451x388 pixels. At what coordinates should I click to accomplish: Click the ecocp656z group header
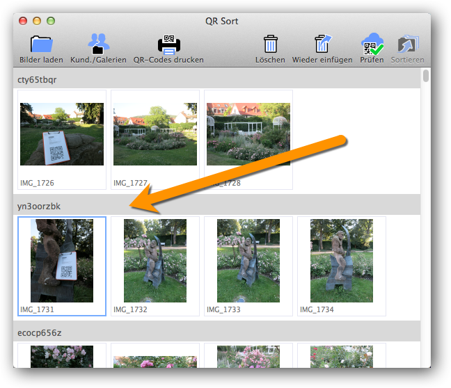coord(39,332)
